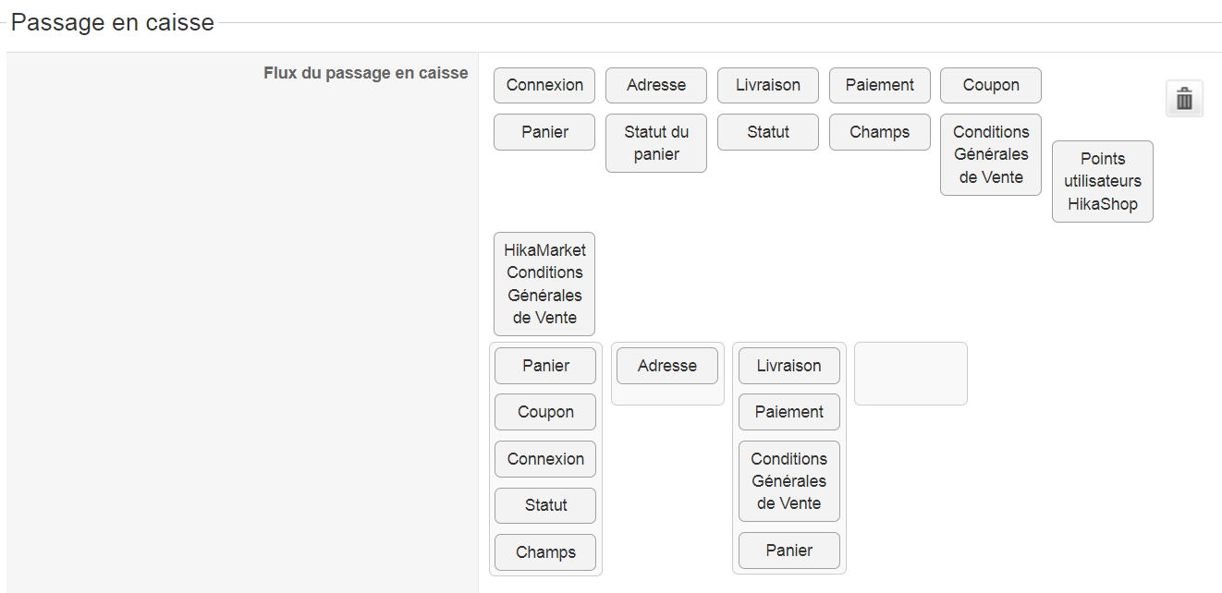Click Adresse in the second step column
Image resolution: width=1222 pixels, height=593 pixels.
pyautogui.click(x=667, y=366)
